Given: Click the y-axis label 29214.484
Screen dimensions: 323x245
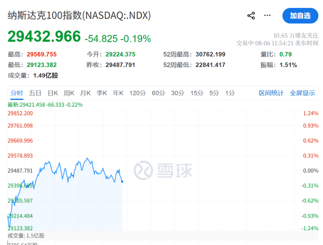Looking at the screenshot, I should tap(20, 216).
